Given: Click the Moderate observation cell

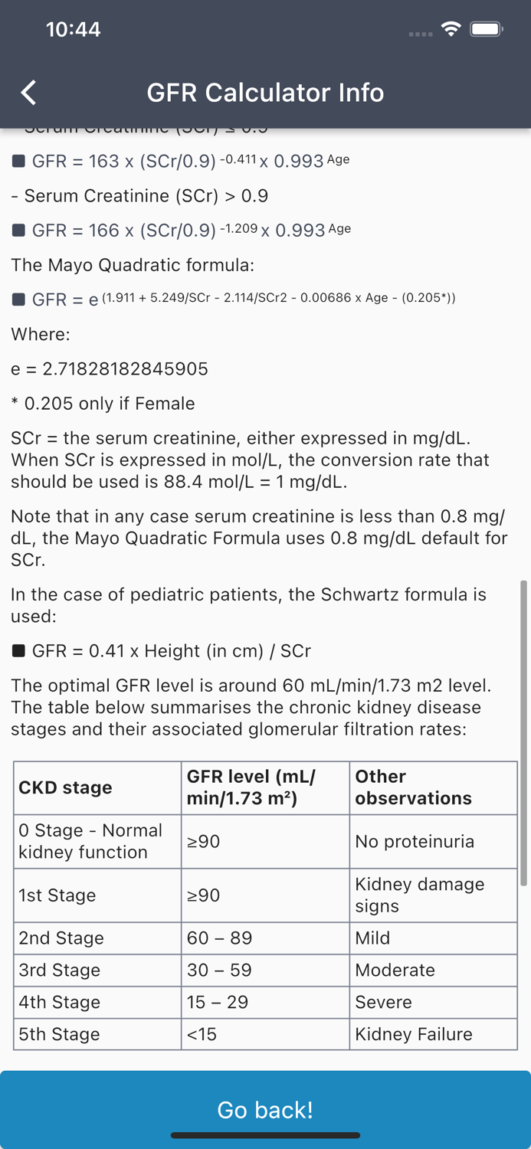Looking at the screenshot, I should [395, 970].
